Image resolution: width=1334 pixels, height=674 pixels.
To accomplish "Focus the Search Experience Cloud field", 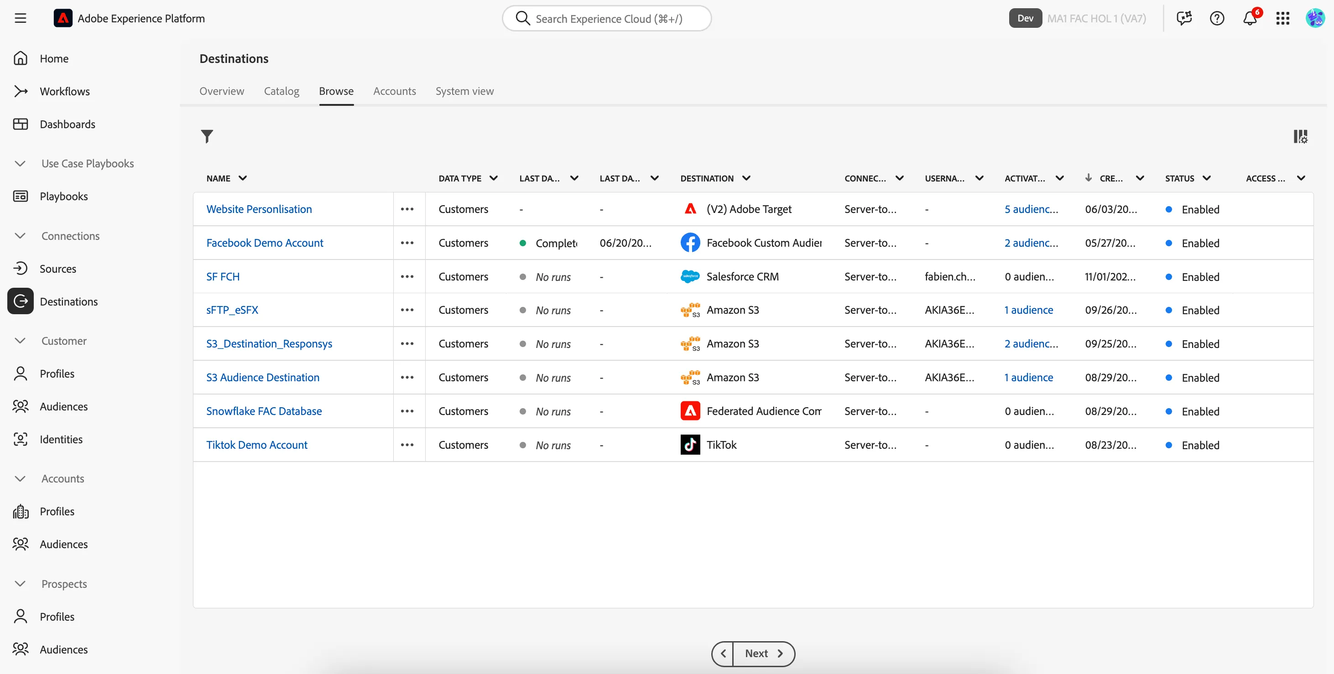I will 606,19.
